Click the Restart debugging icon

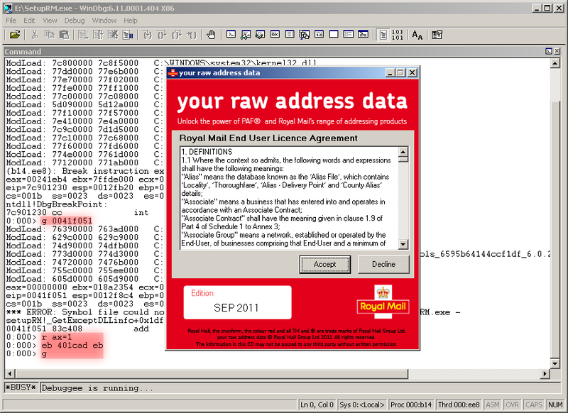click(98, 35)
